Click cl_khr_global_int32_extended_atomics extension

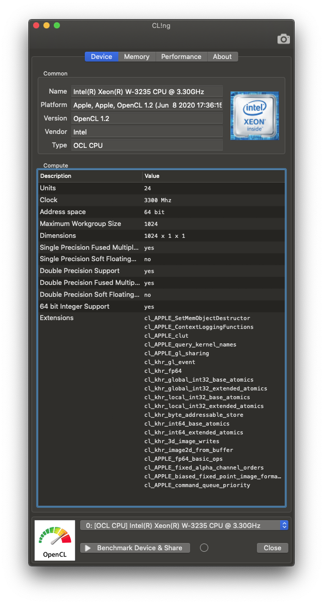click(206, 389)
